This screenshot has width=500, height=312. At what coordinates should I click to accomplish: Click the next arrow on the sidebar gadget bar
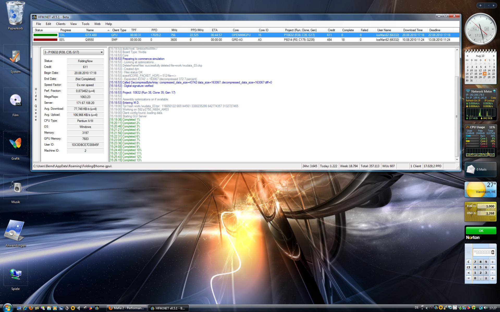pyautogui.click(x=493, y=5)
